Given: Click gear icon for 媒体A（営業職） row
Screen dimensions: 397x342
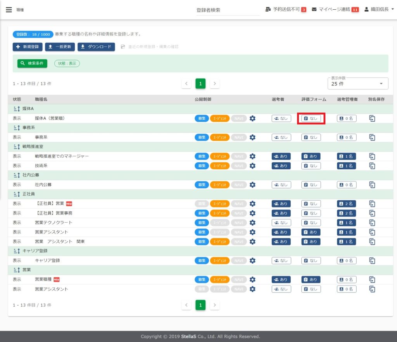Looking at the screenshot, I should point(252,118).
